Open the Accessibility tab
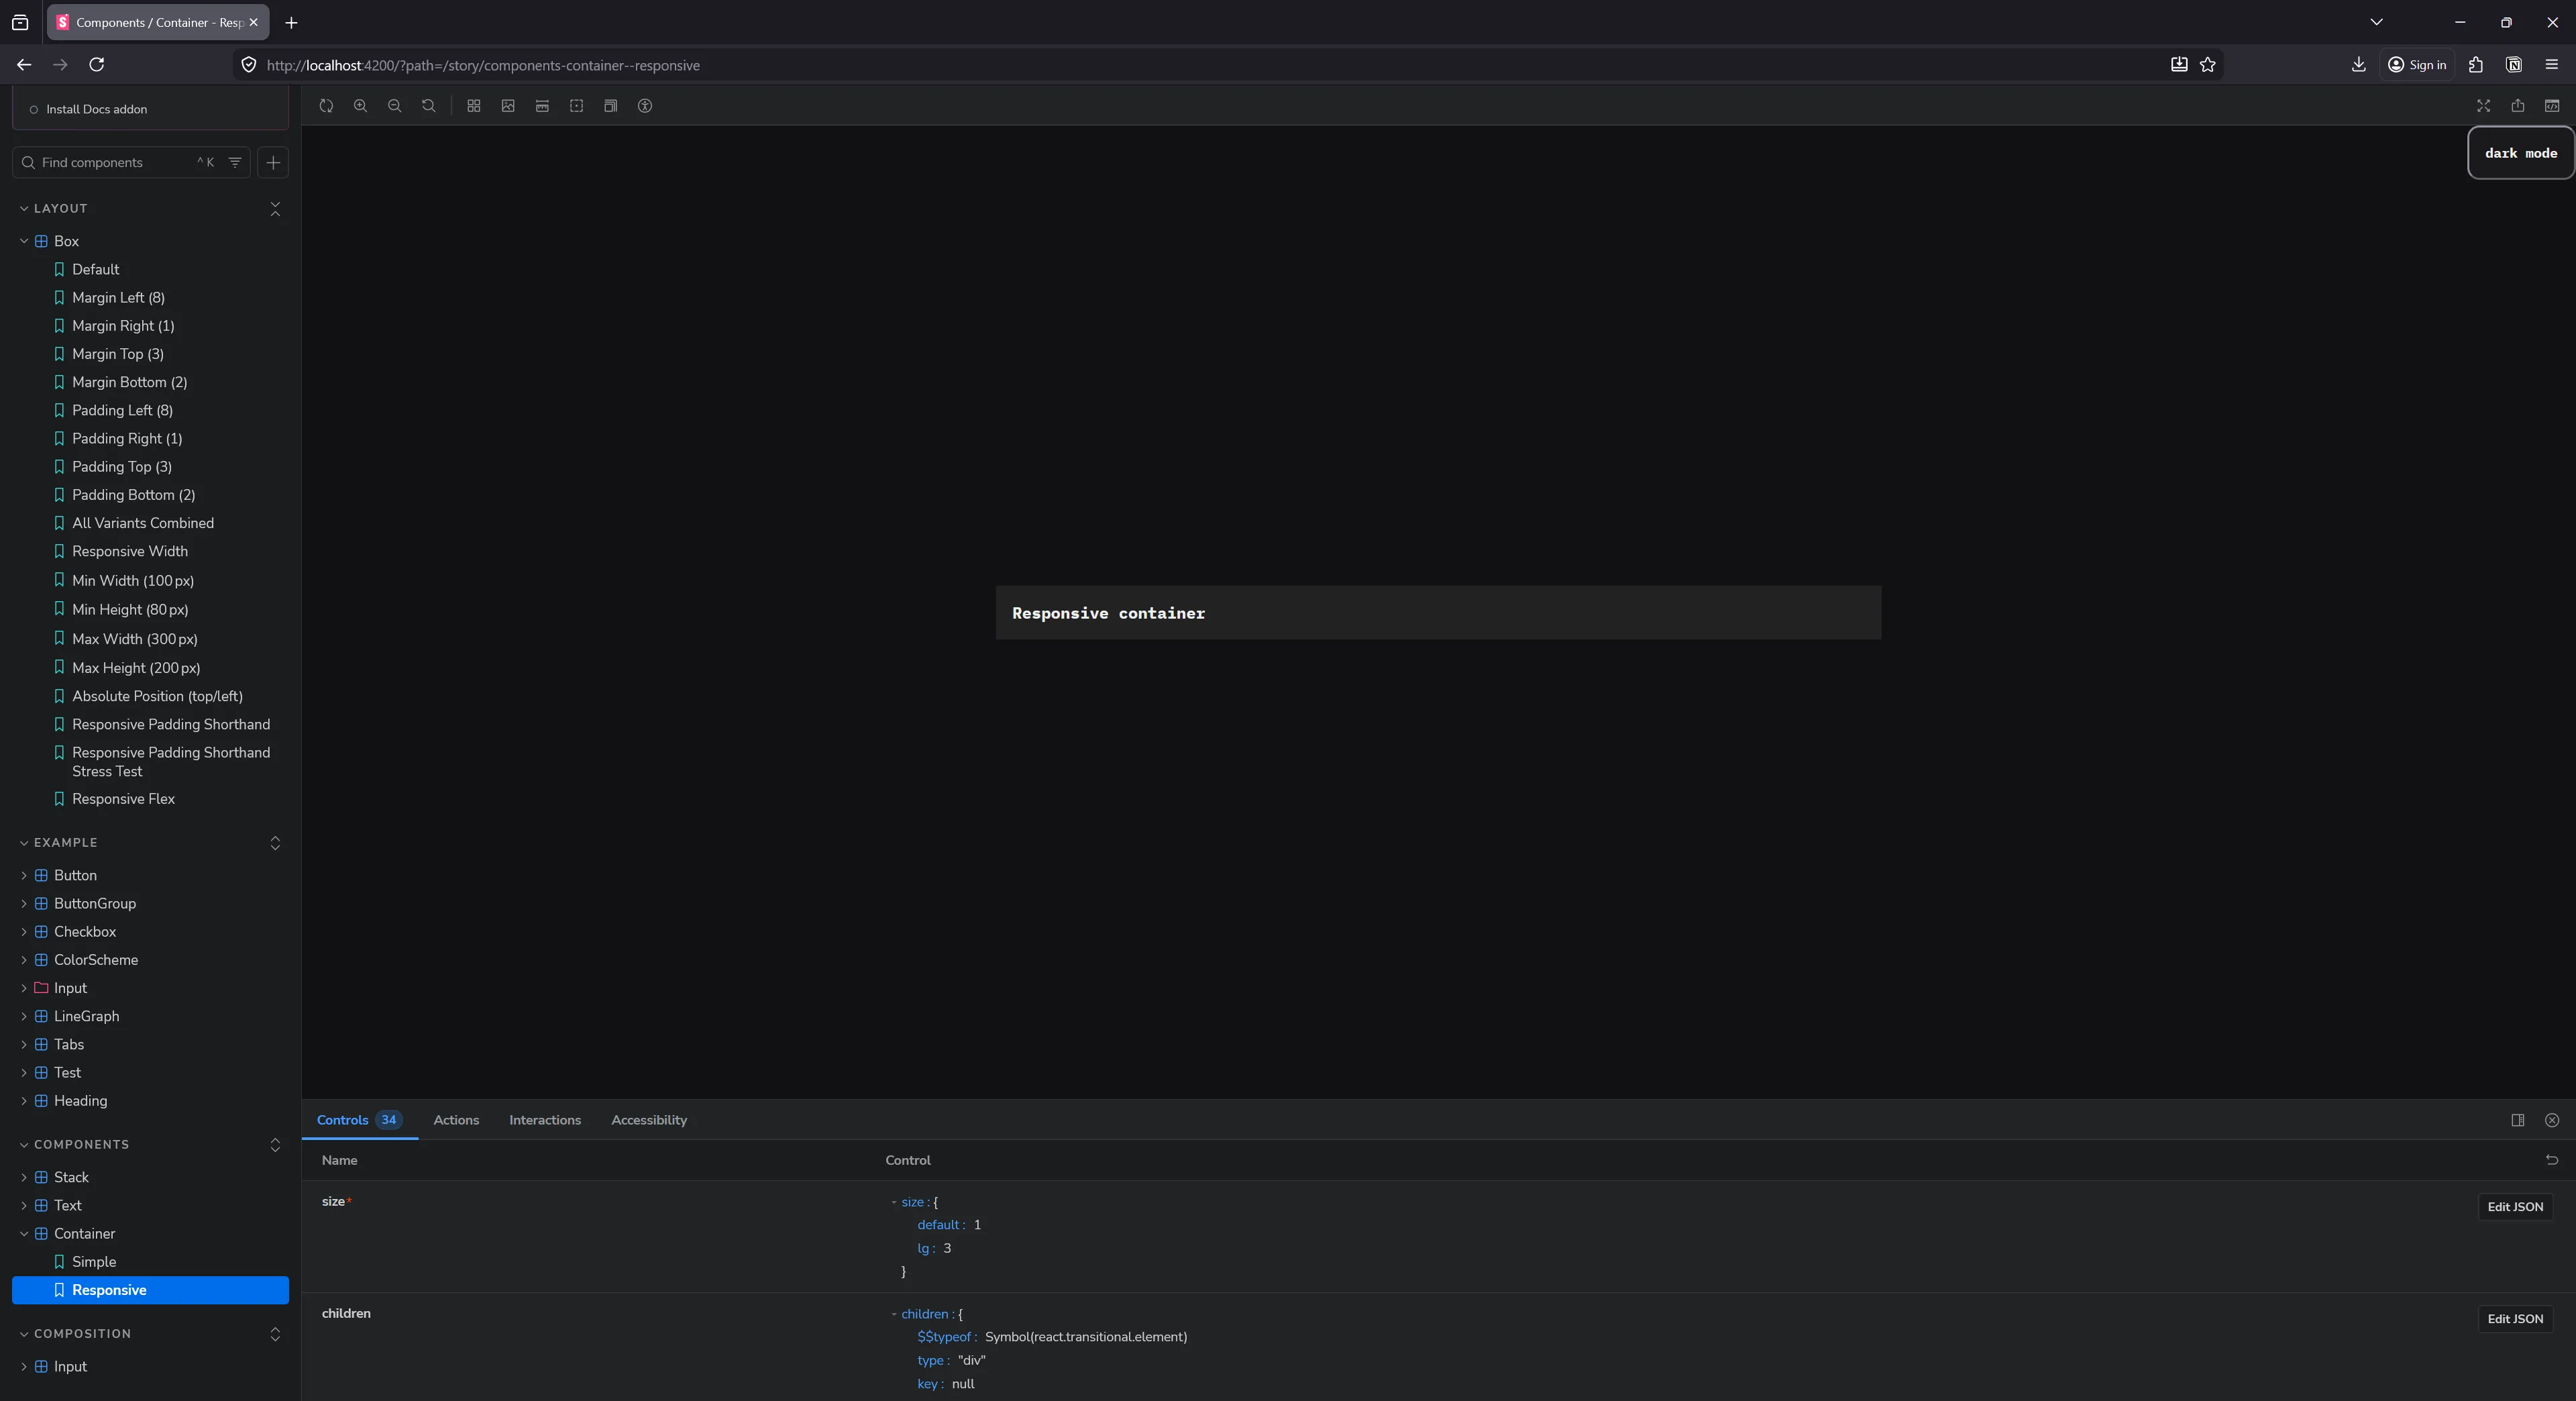The image size is (2576, 1401). pos(648,1120)
